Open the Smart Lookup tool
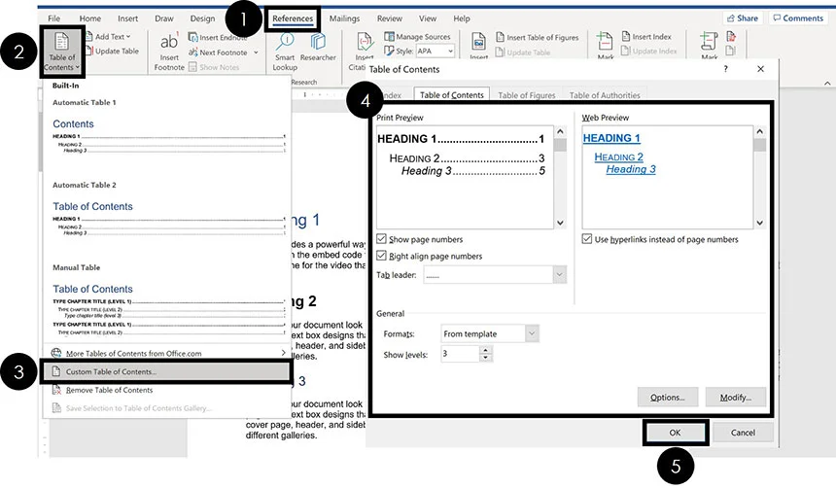The height and width of the screenshot is (488, 836). point(285,52)
